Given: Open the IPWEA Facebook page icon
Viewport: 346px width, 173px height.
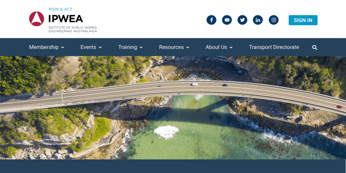Looking at the screenshot, I should (211, 20).
